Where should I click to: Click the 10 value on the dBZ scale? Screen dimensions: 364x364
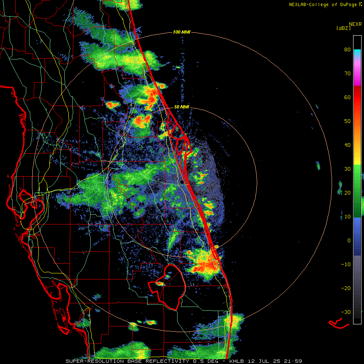point(347,217)
